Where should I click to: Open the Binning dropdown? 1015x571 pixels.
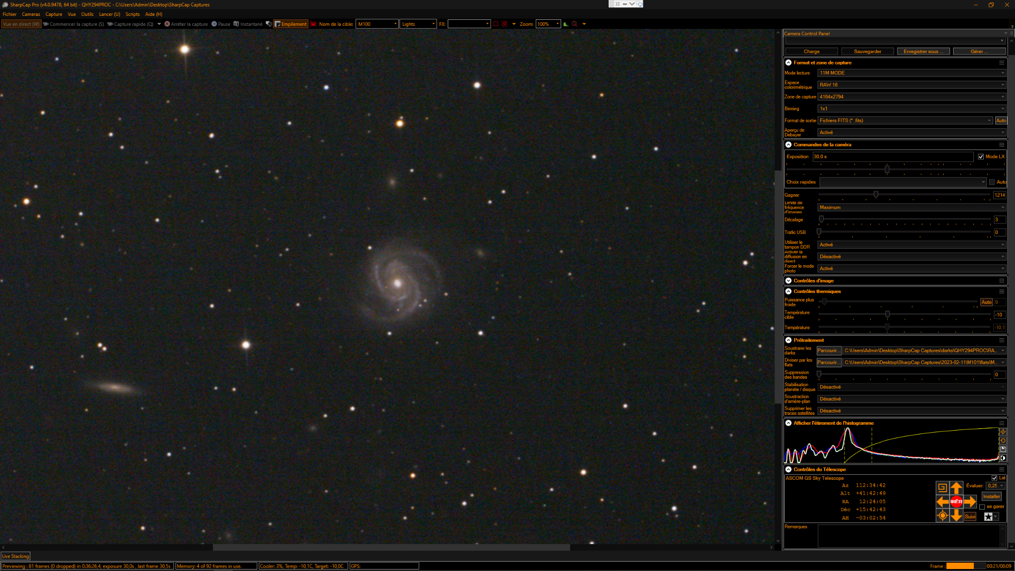tap(911, 109)
